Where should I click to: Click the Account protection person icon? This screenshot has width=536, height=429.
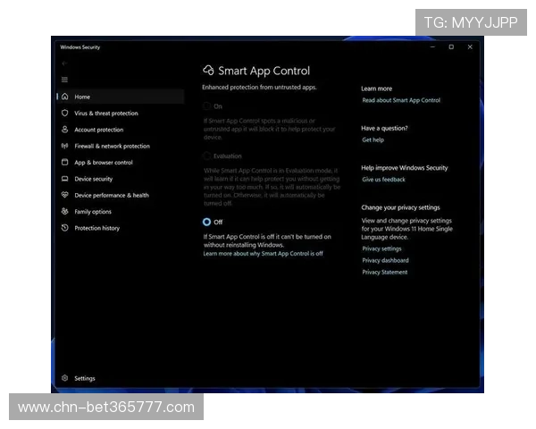(65, 130)
